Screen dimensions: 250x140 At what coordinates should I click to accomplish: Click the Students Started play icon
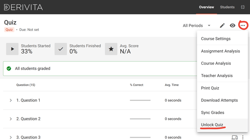click(12, 49)
